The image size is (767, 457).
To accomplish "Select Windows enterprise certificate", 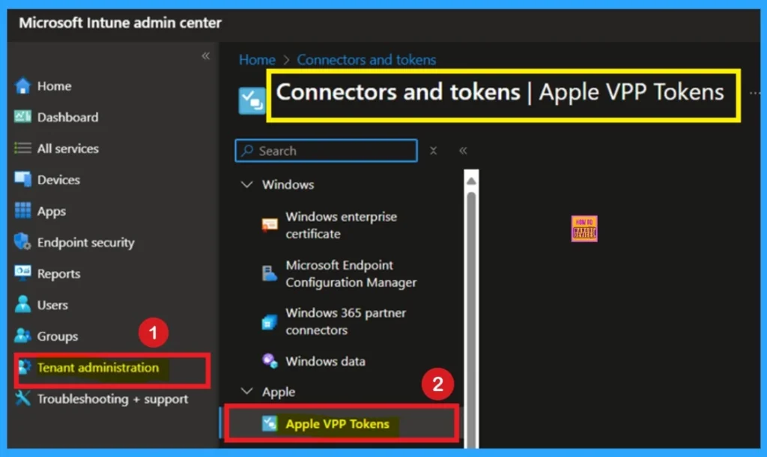I will point(342,225).
